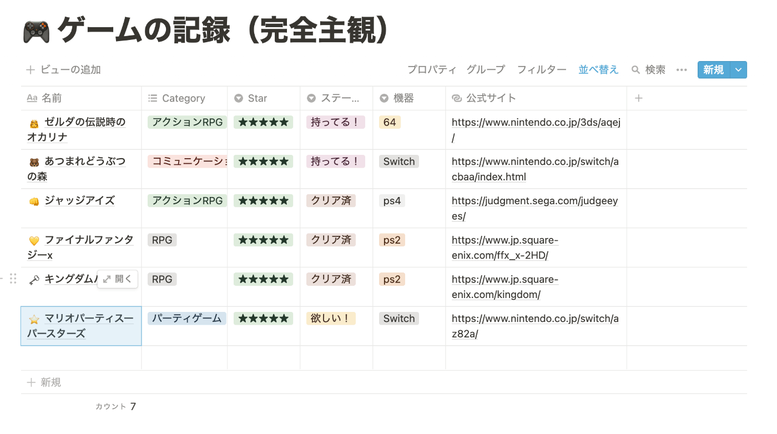Click the 持ってる！ tag on Zelda row
This screenshot has height=434, width=777.
(x=336, y=122)
